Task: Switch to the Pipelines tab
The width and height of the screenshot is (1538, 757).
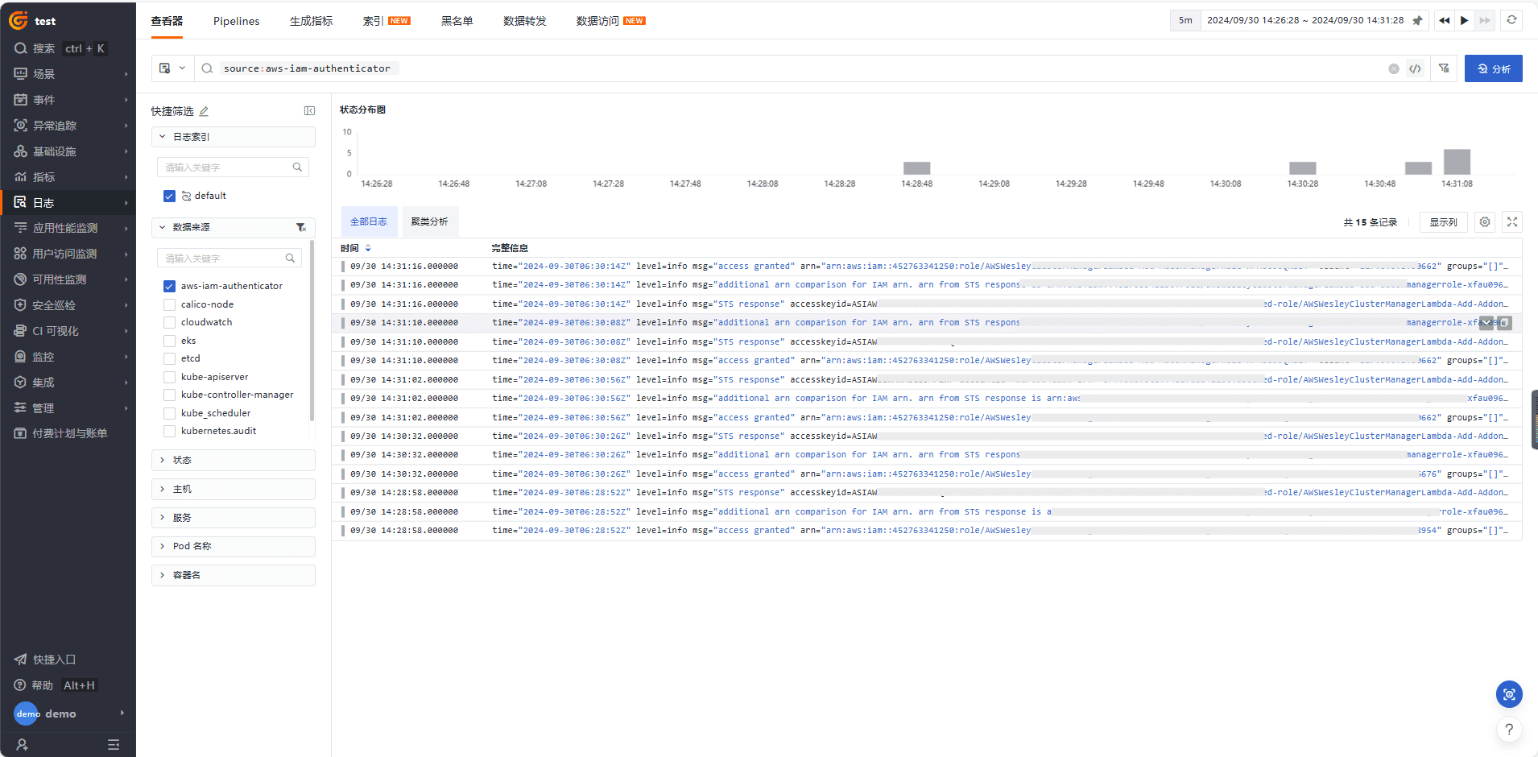Action: pyautogui.click(x=236, y=21)
